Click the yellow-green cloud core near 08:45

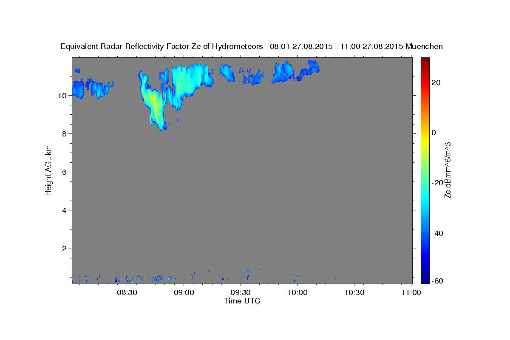pos(154,104)
